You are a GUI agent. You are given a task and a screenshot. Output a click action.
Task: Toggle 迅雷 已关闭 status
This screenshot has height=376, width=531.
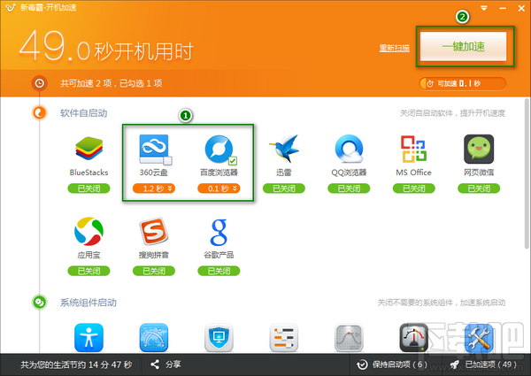click(284, 188)
